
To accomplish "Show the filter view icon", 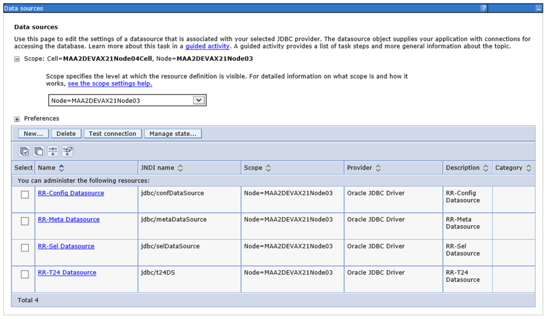I will click(53, 151).
